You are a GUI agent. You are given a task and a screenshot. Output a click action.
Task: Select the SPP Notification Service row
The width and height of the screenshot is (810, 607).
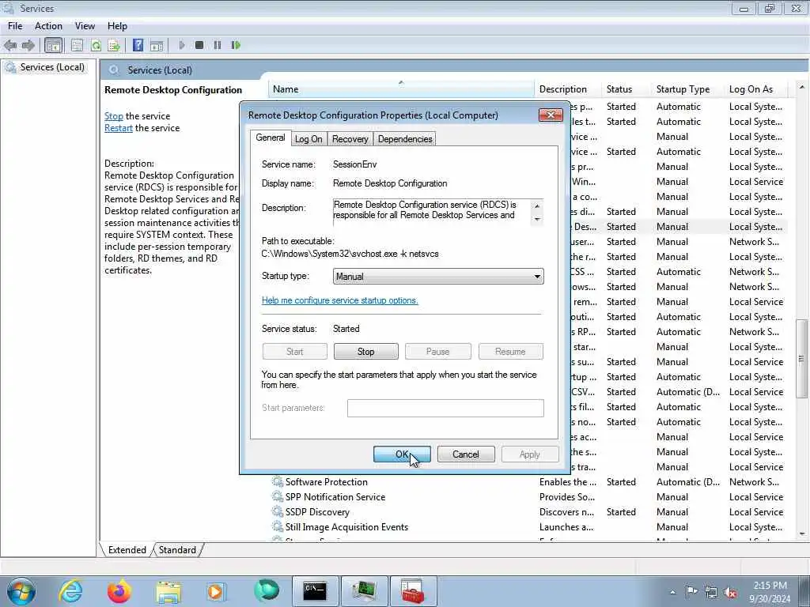click(528, 497)
